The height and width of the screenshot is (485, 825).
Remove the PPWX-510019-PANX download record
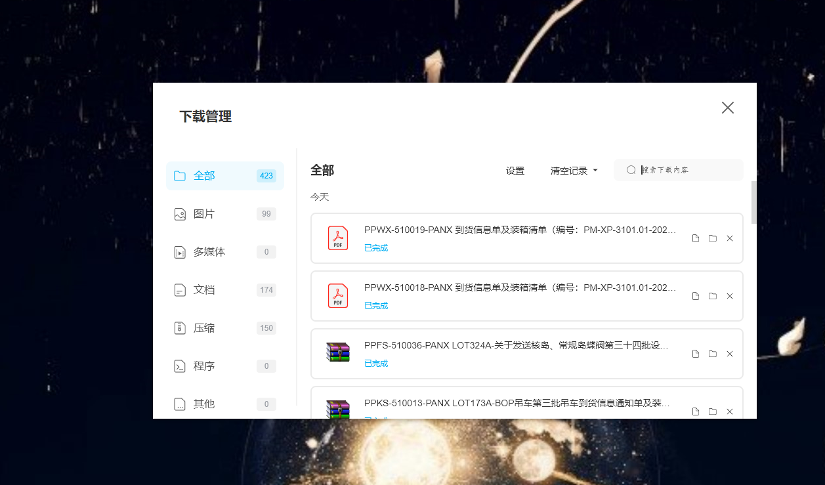tap(730, 238)
